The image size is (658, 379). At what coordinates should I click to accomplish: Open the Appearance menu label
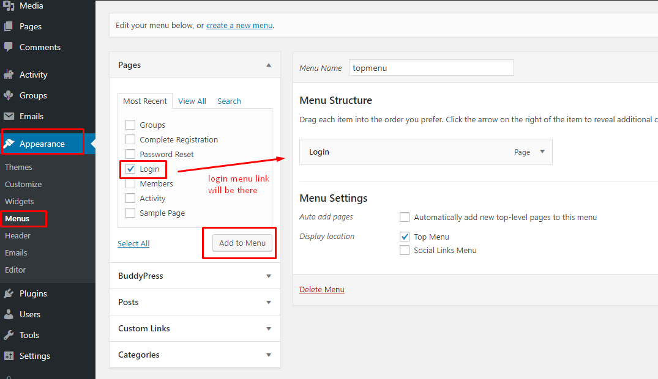coord(42,144)
